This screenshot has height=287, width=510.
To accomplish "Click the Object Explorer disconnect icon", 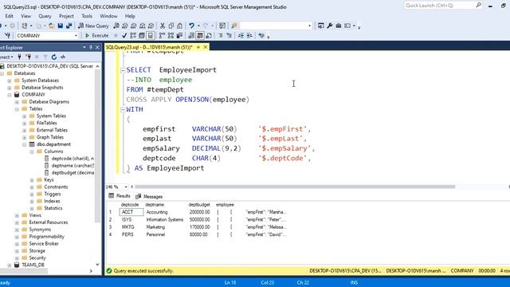I will 29,57.
